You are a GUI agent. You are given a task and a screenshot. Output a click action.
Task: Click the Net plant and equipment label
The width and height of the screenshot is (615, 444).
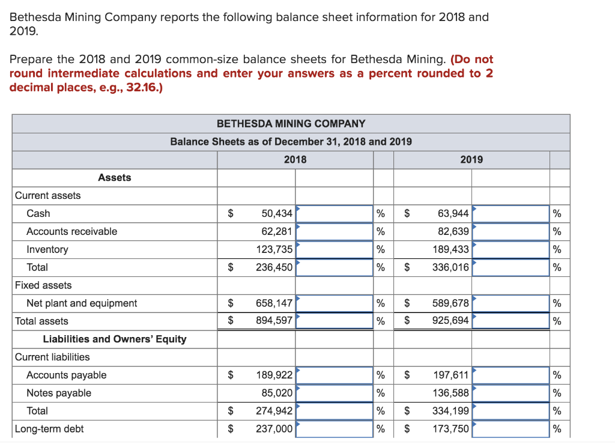point(82,303)
